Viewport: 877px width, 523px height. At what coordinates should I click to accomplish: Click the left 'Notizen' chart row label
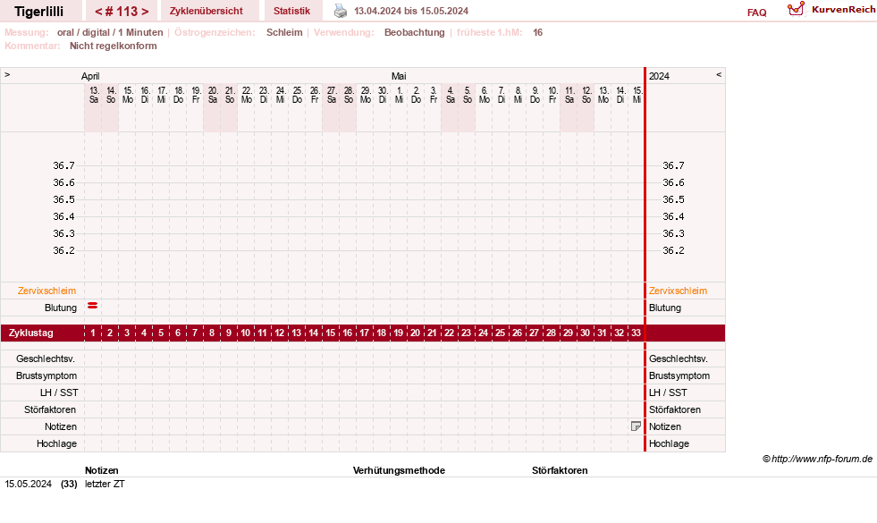click(x=61, y=426)
